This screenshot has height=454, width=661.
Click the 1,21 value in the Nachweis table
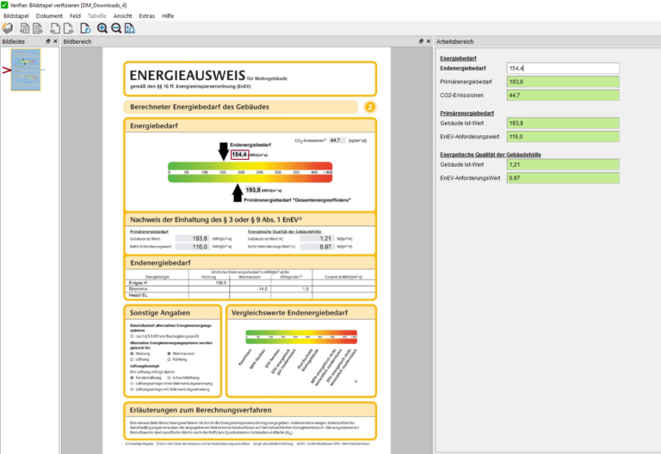[325, 238]
